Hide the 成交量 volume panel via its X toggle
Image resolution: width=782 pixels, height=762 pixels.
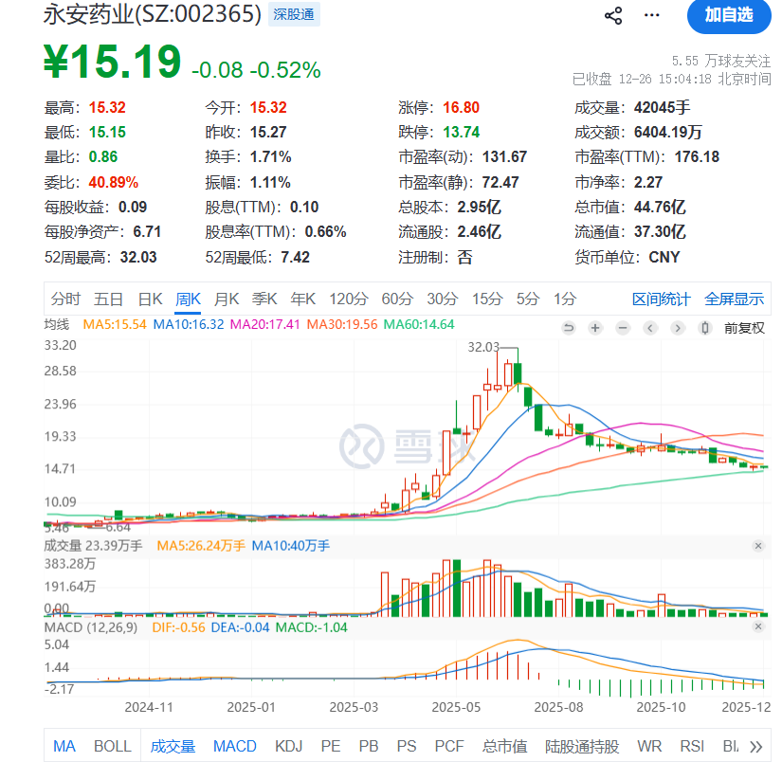coord(756,546)
